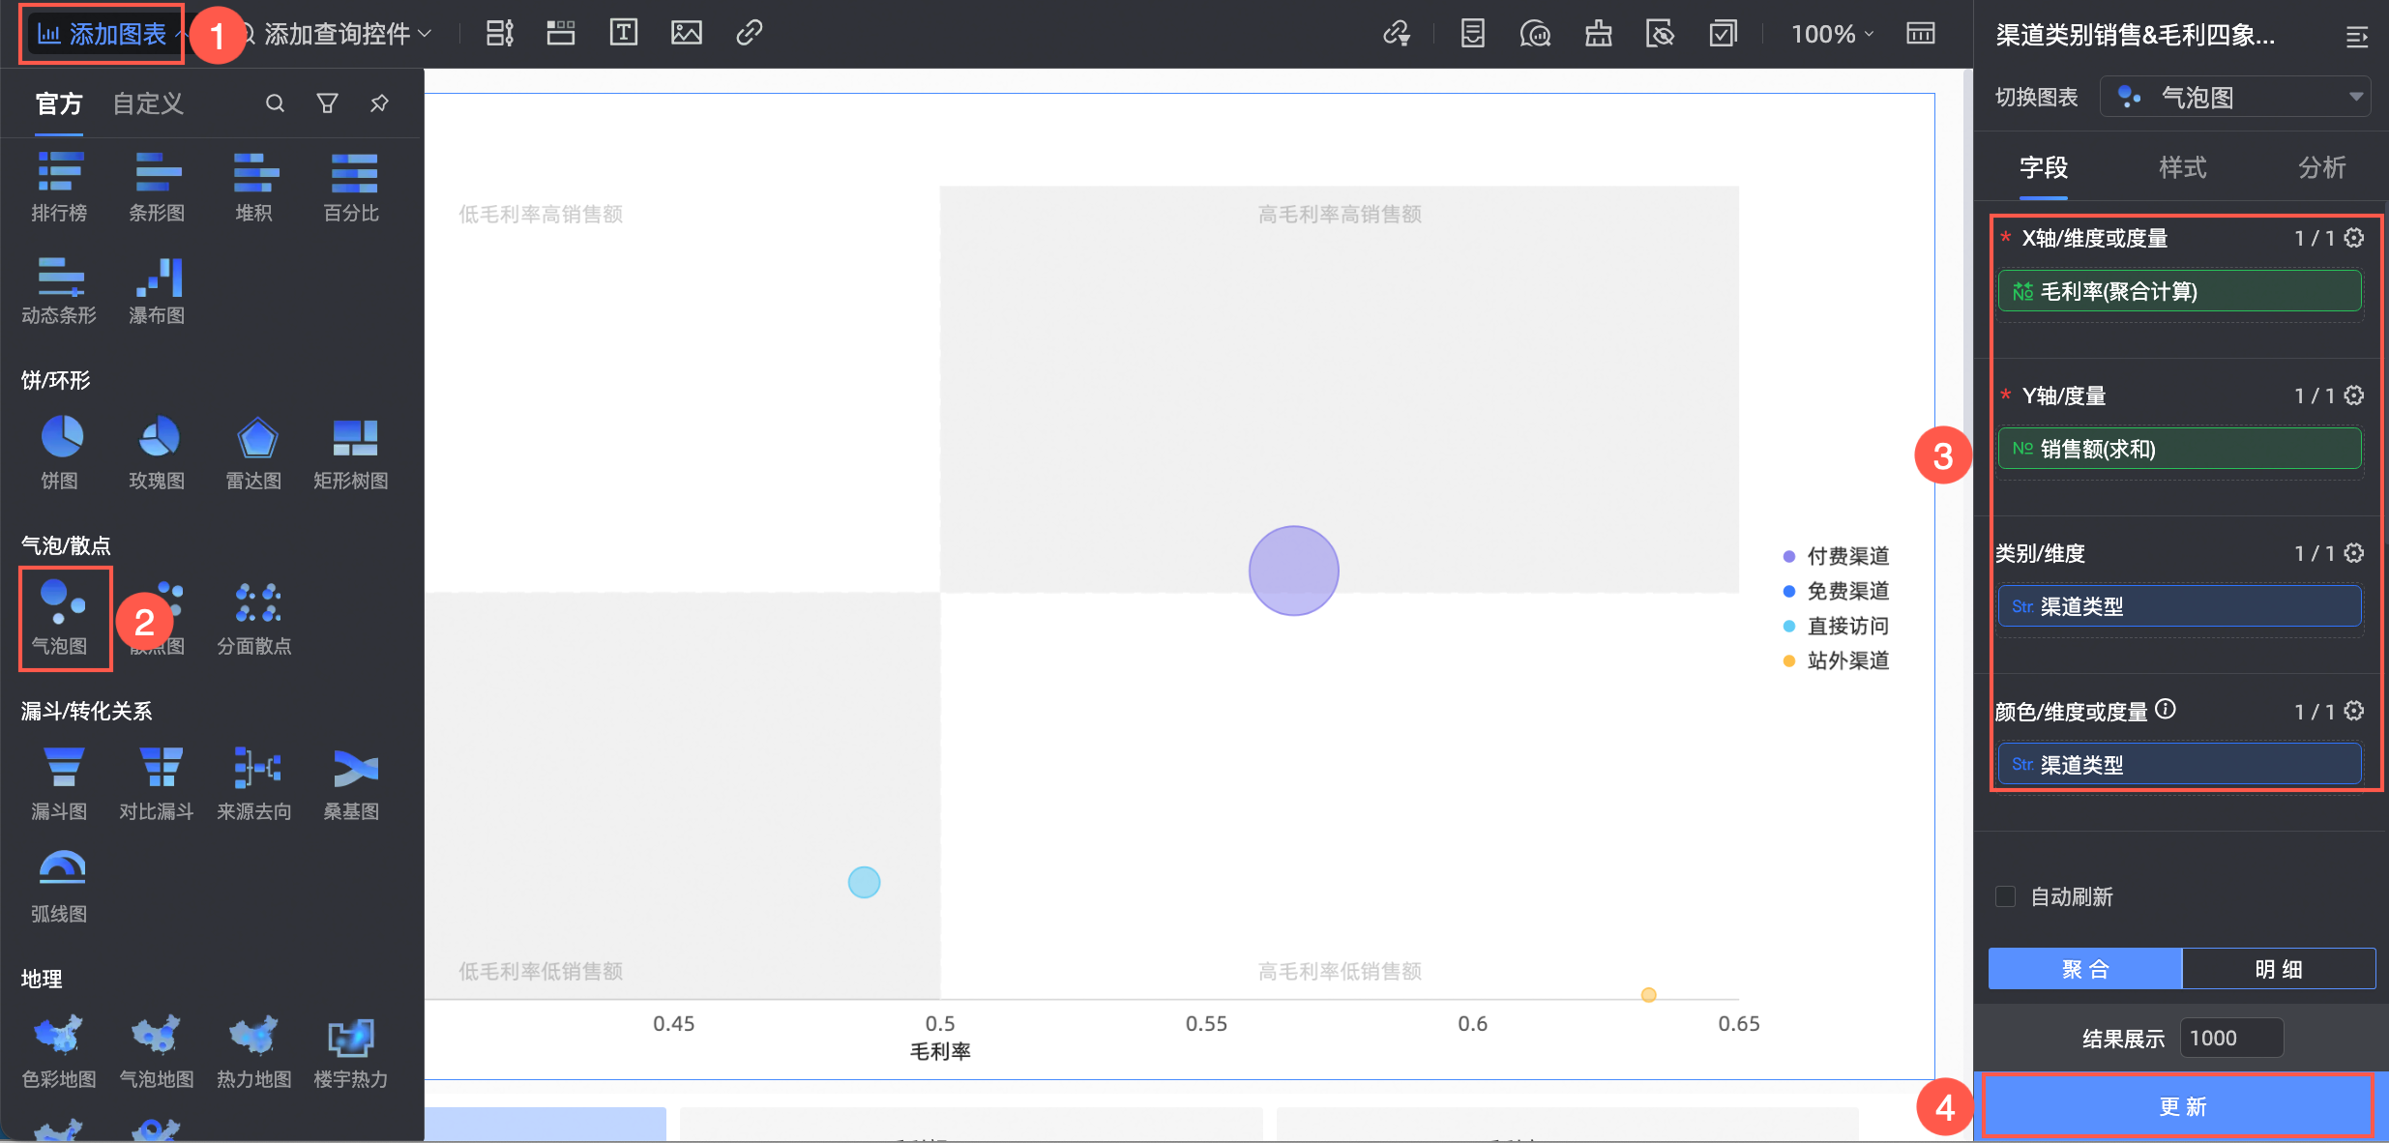The image size is (2389, 1143).
Task: Pin the chart list panel
Action: 379,103
